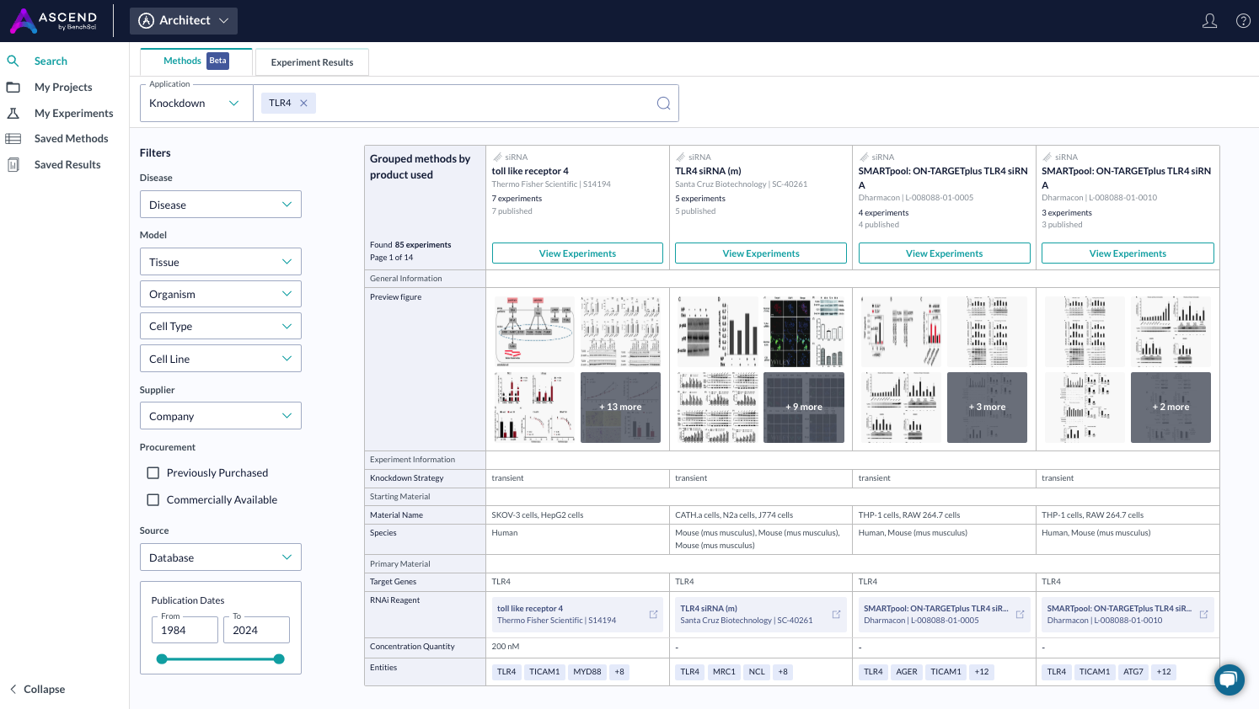
Task: Collapse the left sidebar
Action: 37,689
